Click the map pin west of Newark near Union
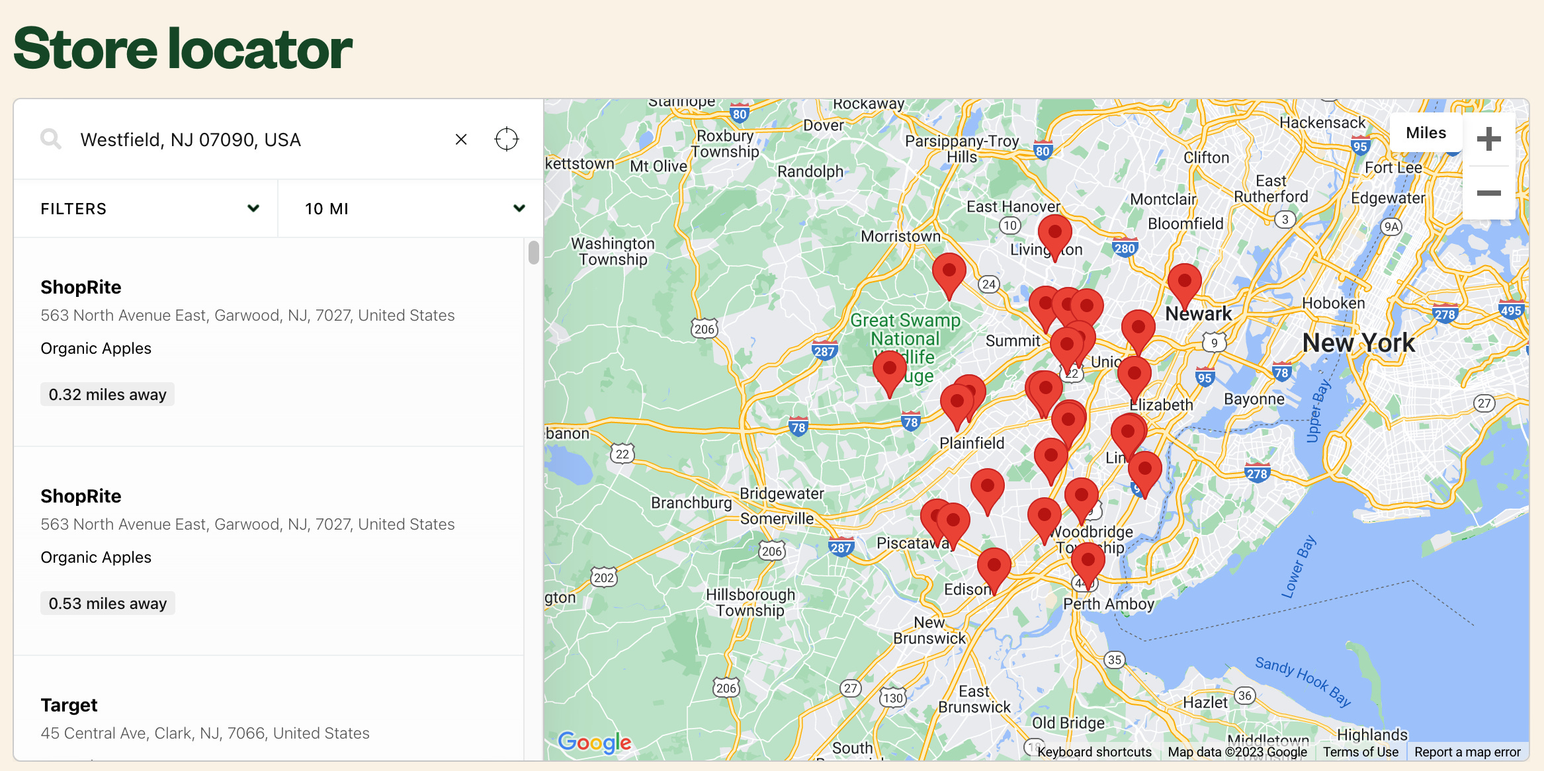The image size is (1544, 771). tap(1138, 332)
